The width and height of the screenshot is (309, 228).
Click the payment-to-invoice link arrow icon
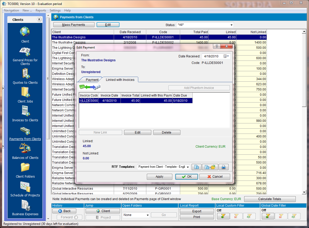pos(90,87)
